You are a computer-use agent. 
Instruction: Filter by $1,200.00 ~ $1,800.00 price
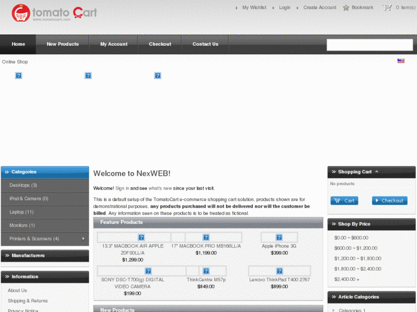click(358, 258)
